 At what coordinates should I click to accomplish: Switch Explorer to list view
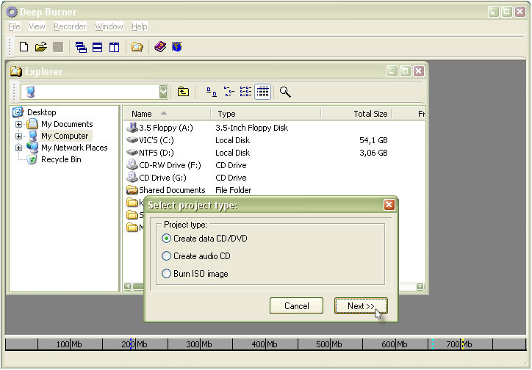click(x=245, y=92)
